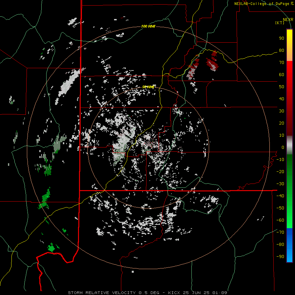Screen dimensions: 295x295
Task: Click the -90 value on color scale
Action: click(x=280, y=257)
